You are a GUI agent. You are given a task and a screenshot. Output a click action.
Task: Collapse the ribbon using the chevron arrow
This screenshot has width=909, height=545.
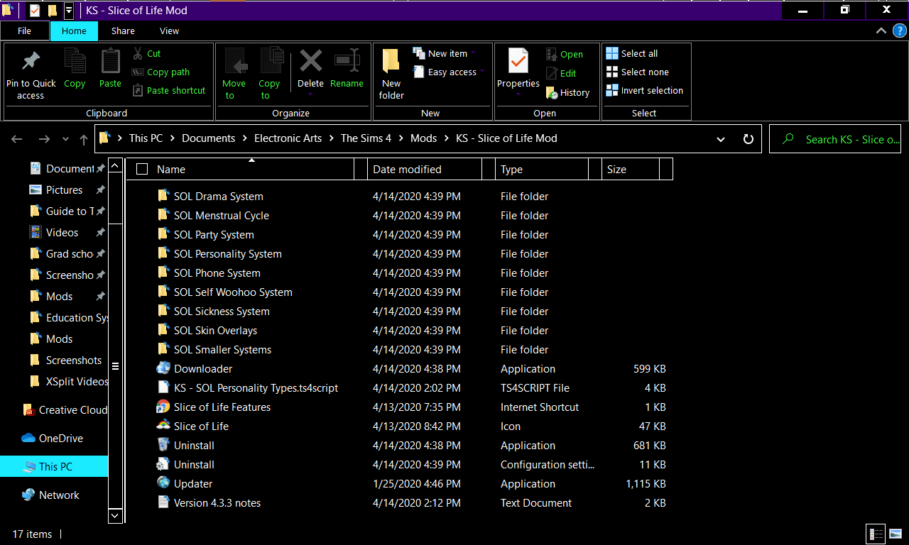point(881,31)
